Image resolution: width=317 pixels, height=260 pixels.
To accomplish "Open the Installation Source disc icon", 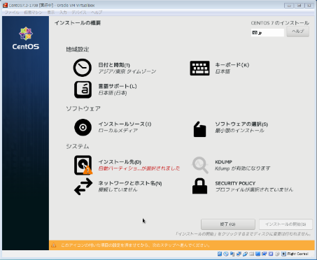I will [x=83, y=127].
